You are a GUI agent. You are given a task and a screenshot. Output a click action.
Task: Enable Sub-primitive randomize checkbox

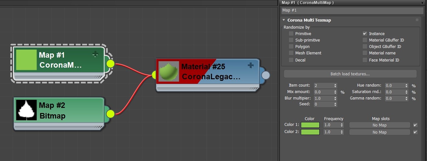pyautogui.click(x=291, y=40)
